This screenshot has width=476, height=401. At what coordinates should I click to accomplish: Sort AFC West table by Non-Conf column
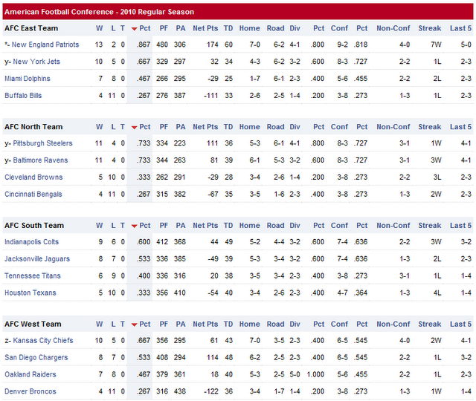click(393, 325)
